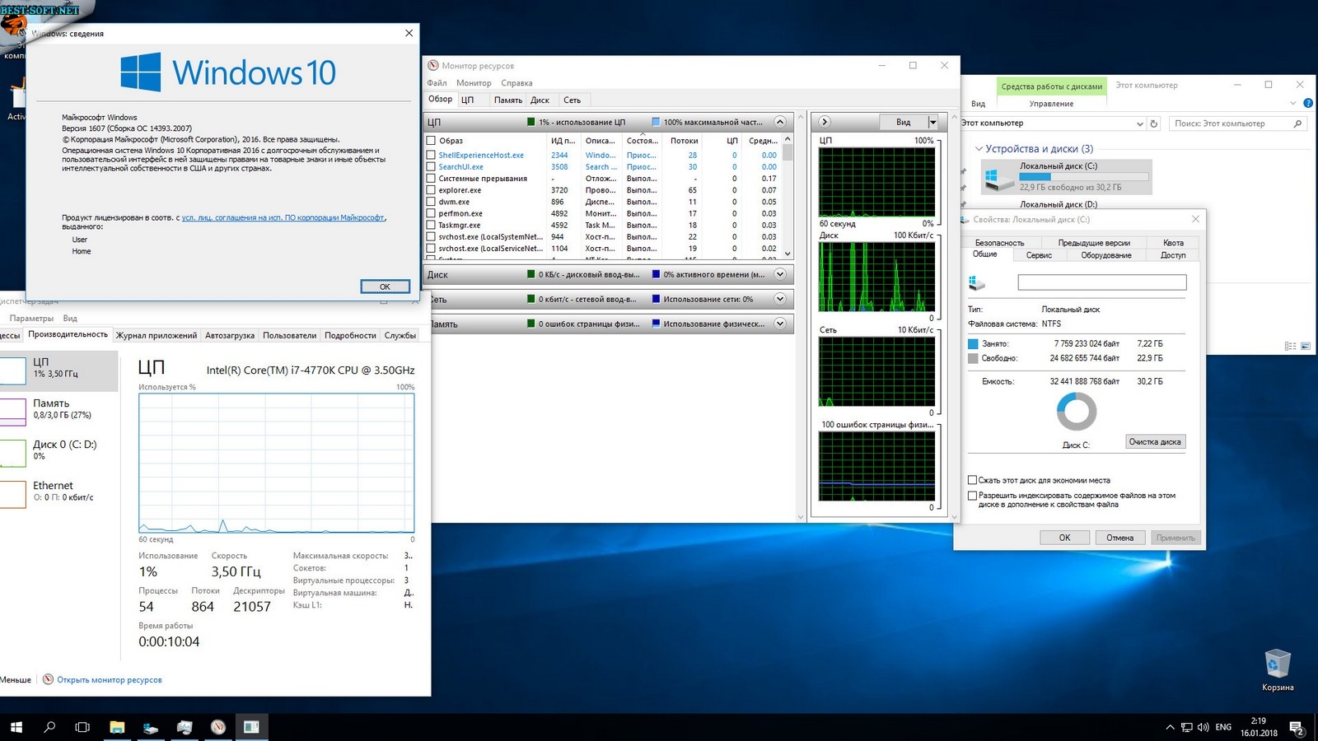Open taskbar search magnifier icon
The height and width of the screenshot is (741, 1318).
[x=49, y=727]
